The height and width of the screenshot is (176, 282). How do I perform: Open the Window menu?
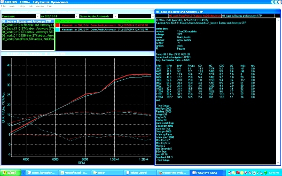pos(40,6)
